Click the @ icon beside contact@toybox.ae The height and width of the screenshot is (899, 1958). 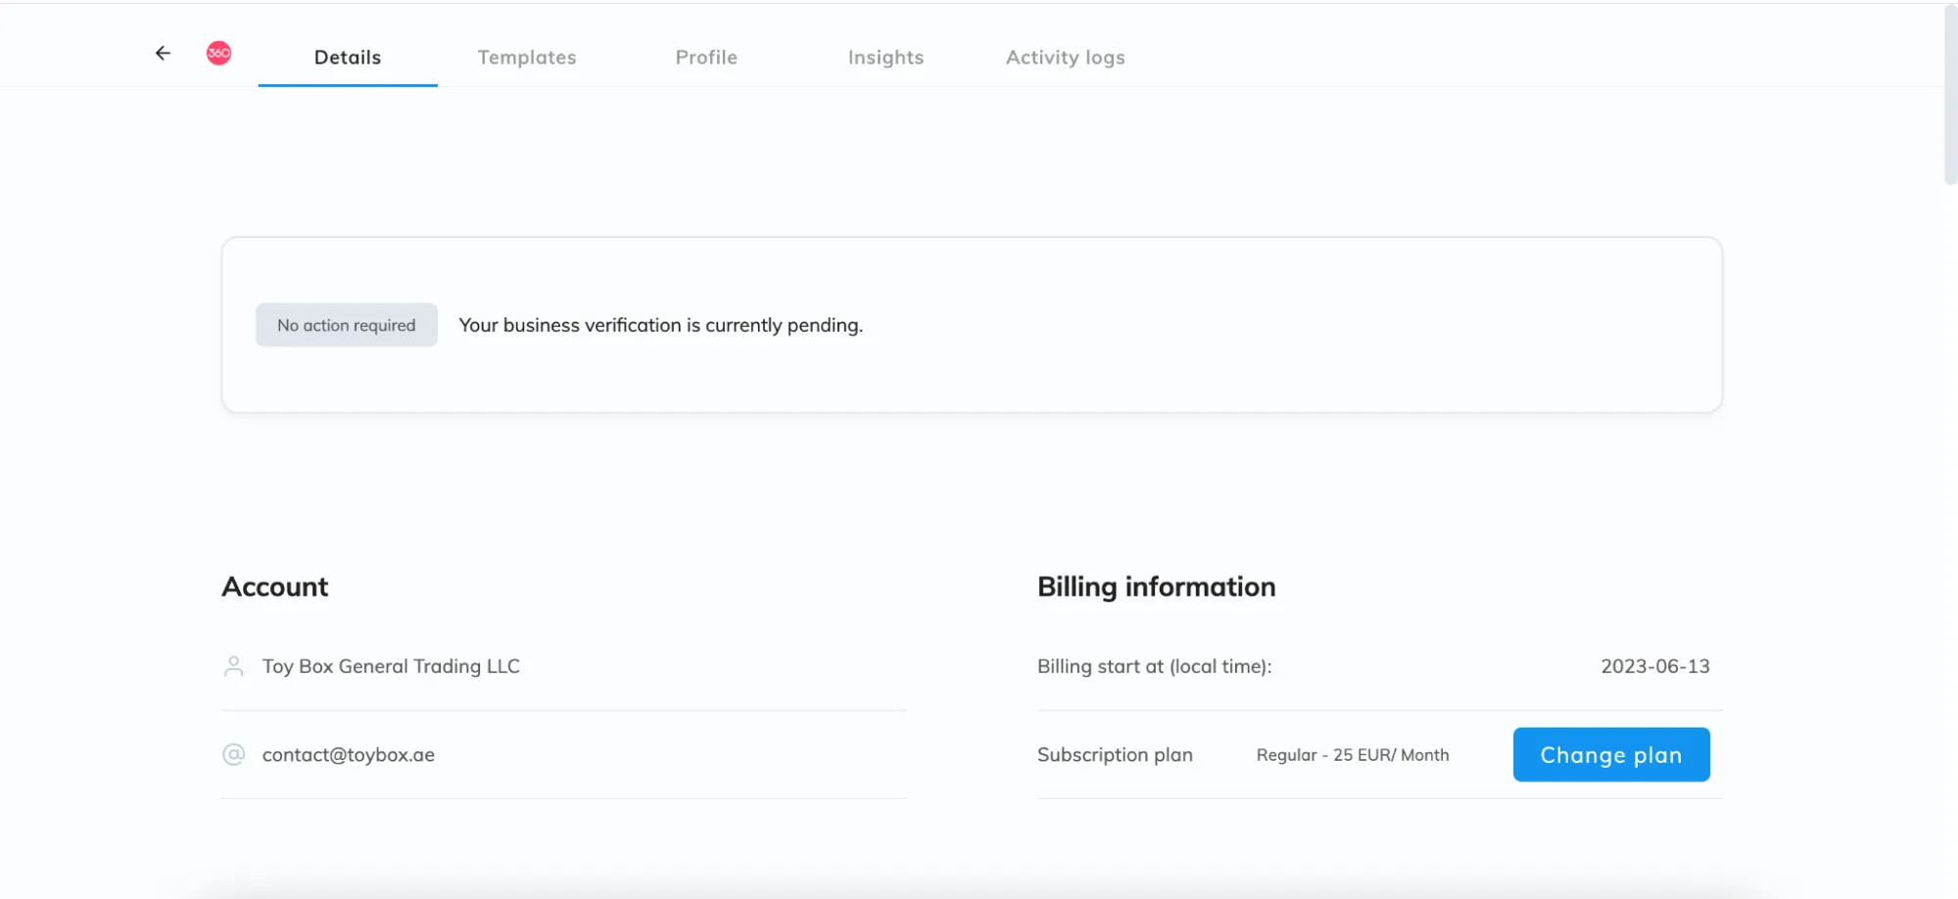pos(233,754)
